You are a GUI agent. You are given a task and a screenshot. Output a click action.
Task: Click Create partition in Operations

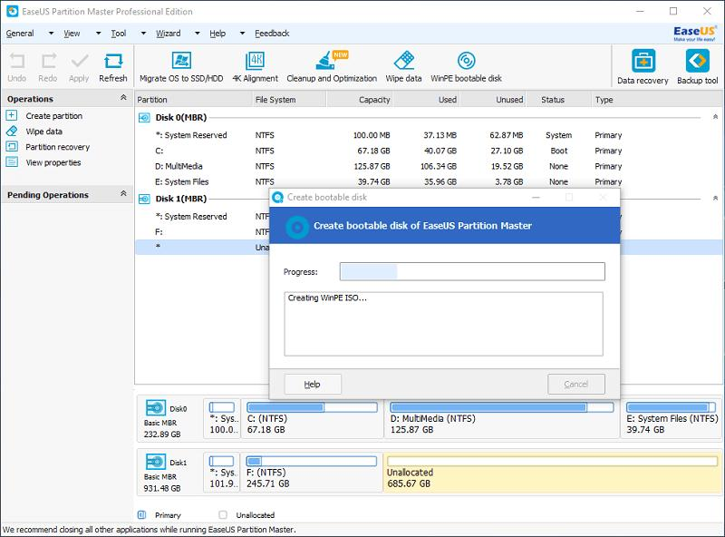tap(53, 116)
